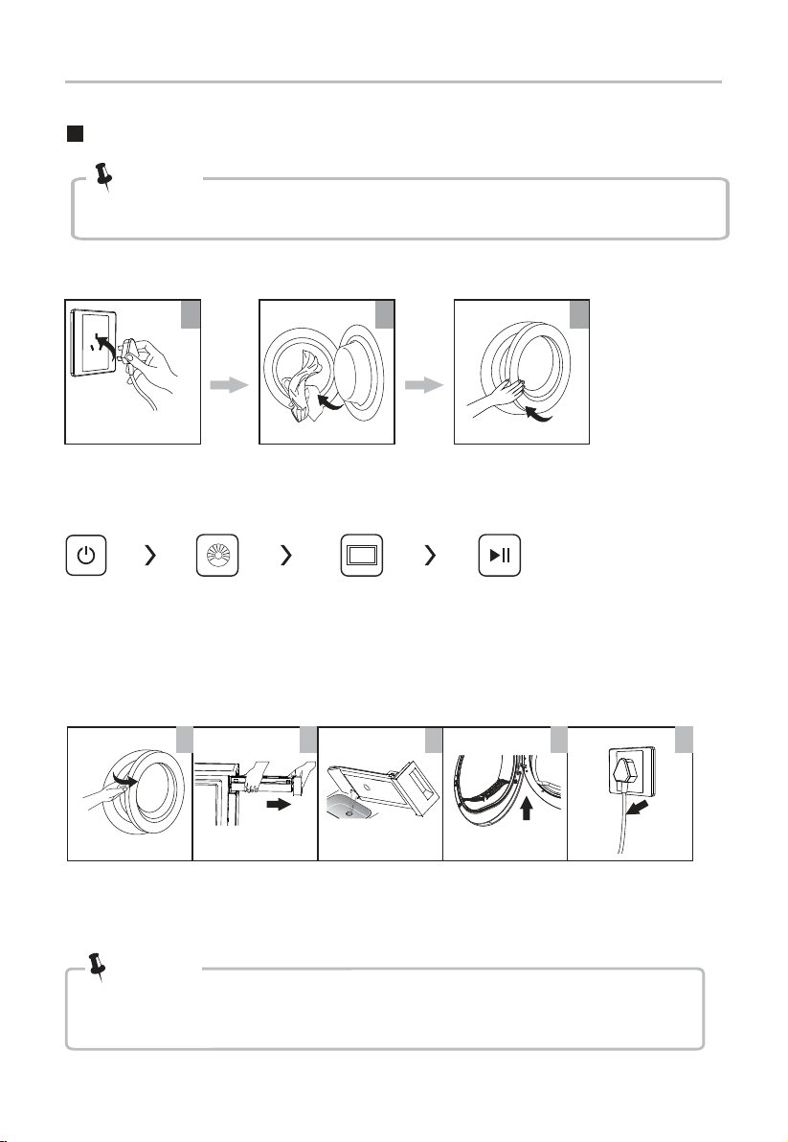Image resolution: width=788 pixels, height=1142 pixels.
Task: Open the plug-into-socket illustration
Action: coord(132,372)
